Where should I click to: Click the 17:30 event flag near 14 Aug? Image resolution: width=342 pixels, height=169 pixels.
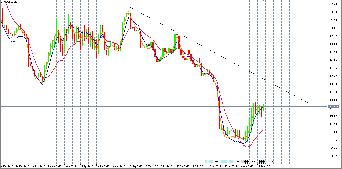point(270,161)
